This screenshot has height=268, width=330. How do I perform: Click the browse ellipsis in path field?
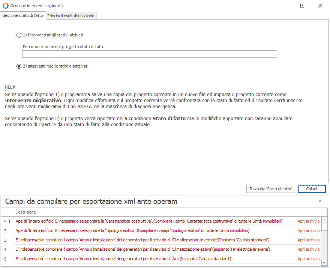274,54
